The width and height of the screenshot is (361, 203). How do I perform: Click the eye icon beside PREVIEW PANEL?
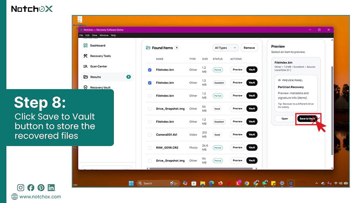(279, 80)
